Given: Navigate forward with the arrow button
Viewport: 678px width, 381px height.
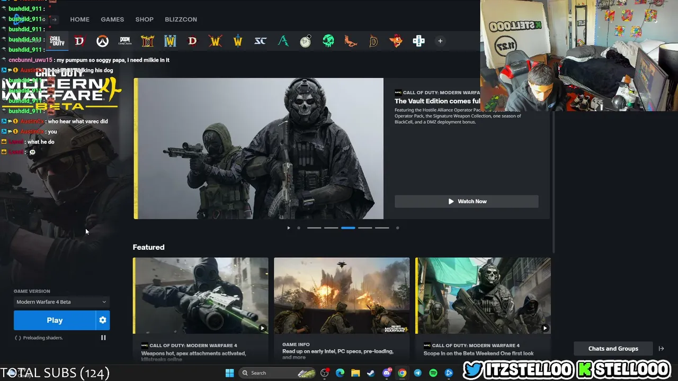Looking at the screenshot, I should 54,20.
